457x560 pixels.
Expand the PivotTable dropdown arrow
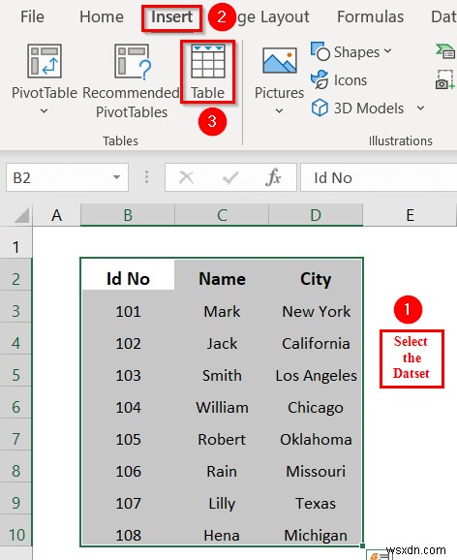tap(44, 111)
